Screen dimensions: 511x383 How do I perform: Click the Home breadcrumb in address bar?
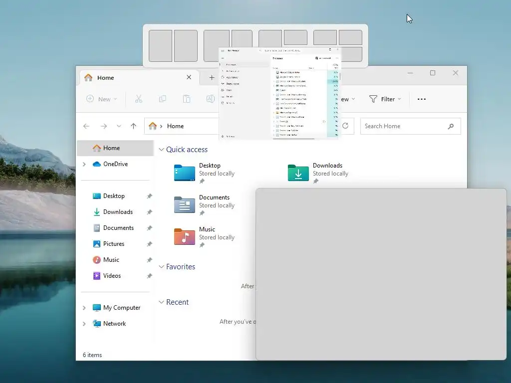tap(175, 126)
